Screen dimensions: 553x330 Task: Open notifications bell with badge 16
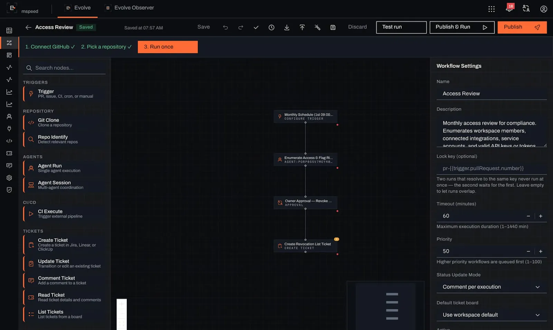pyautogui.click(x=509, y=8)
